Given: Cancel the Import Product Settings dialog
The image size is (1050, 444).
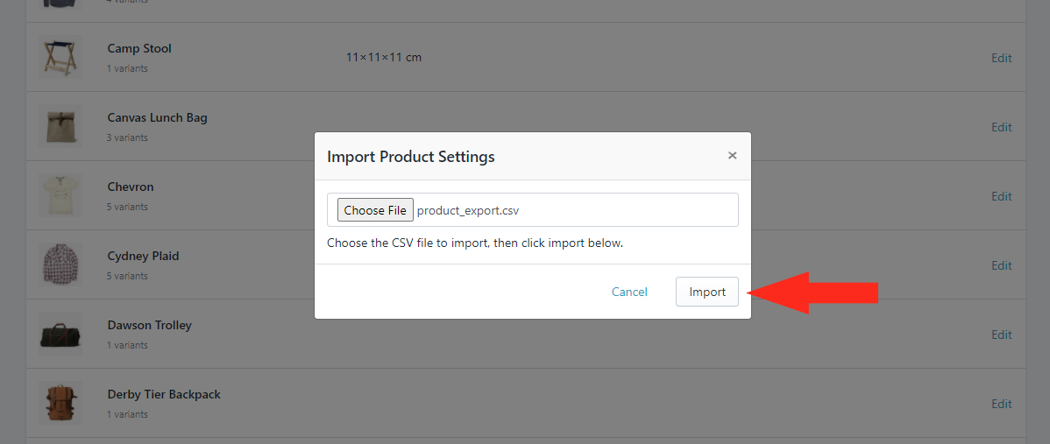Looking at the screenshot, I should [629, 292].
